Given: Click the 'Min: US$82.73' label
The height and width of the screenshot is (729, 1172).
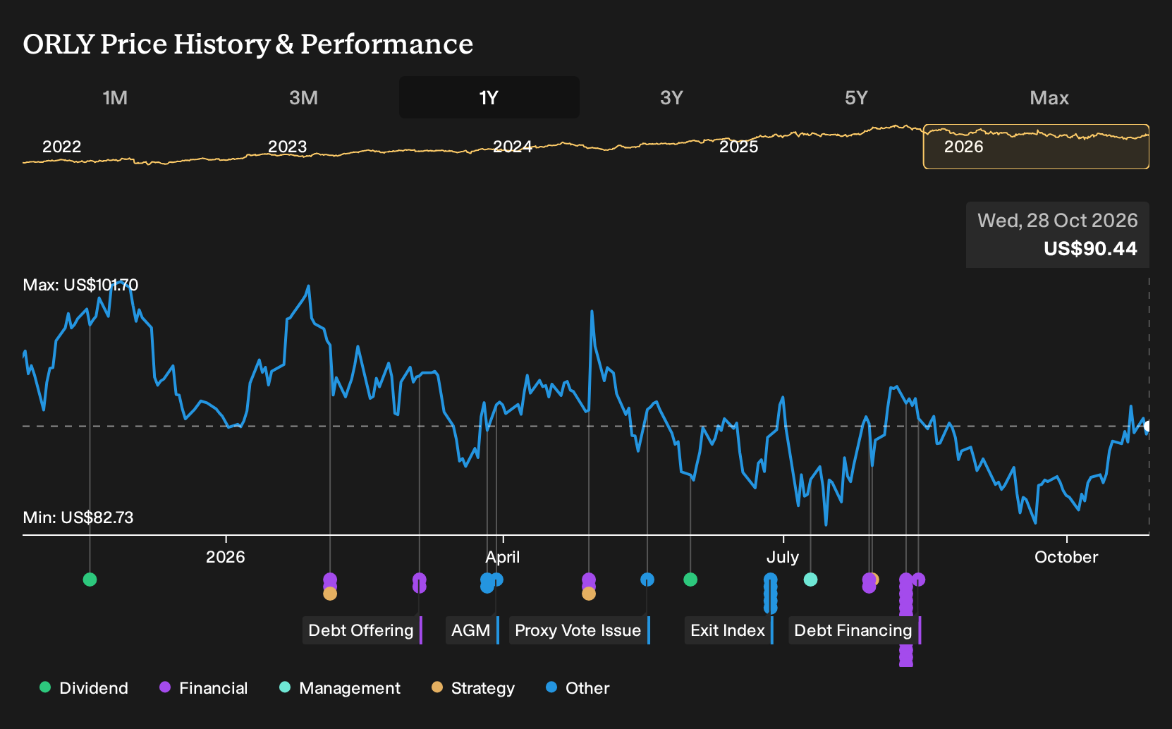Looking at the screenshot, I should point(78,517).
